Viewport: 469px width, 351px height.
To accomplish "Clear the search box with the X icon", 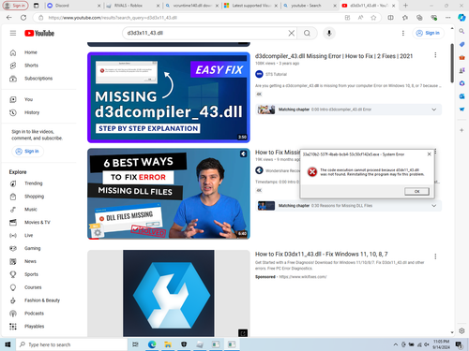I will [291, 33].
